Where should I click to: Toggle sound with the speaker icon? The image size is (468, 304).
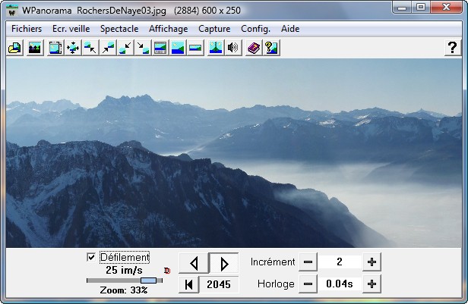233,48
